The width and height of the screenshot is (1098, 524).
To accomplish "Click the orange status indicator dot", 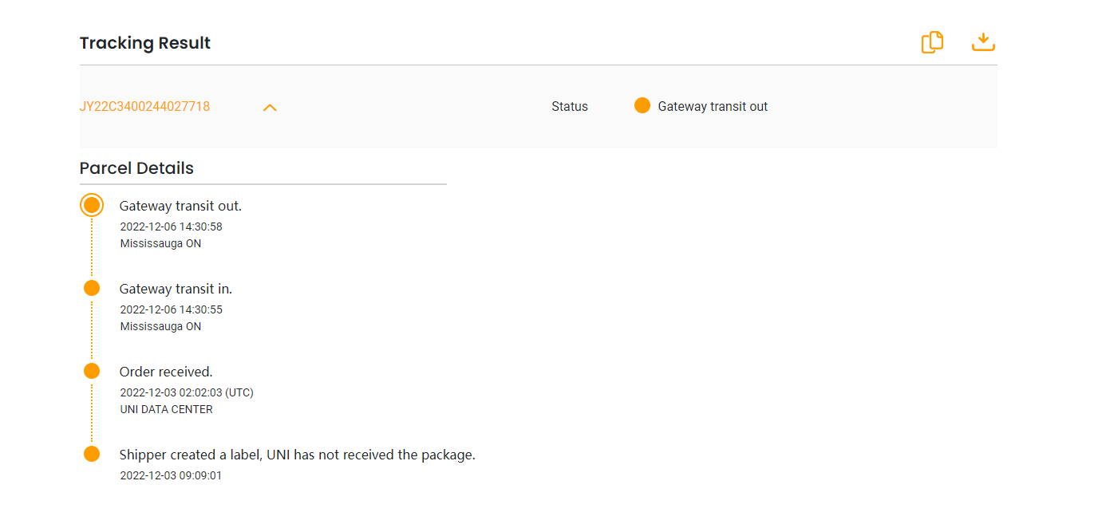I will pos(642,106).
